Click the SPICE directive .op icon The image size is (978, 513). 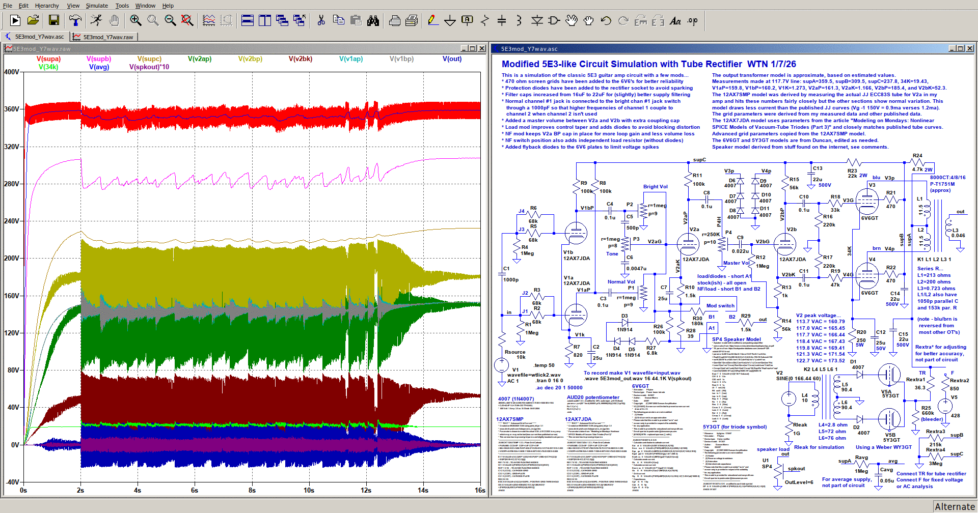693,20
